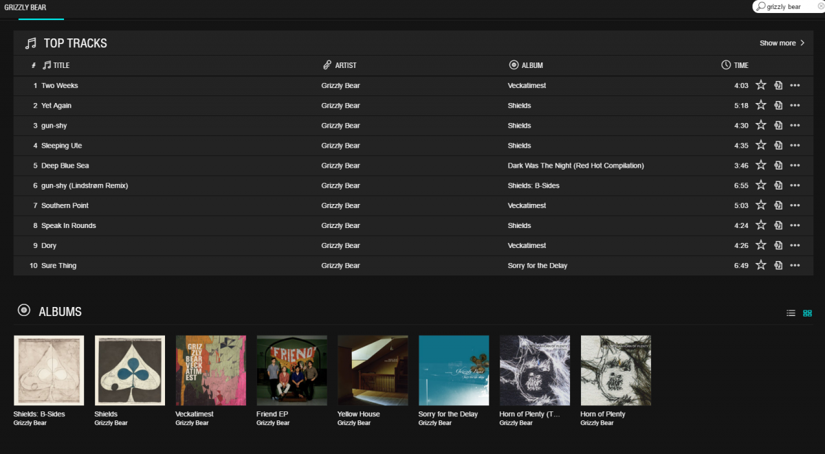Add Deep Blue Sea to a playlist
The image size is (825, 454).
tap(778, 165)
